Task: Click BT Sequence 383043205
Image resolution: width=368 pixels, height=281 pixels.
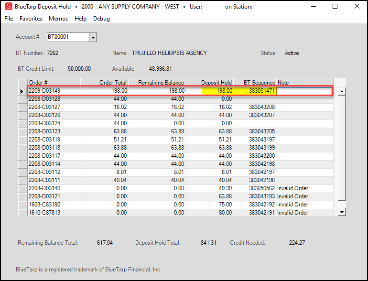Action: click(x=255, y=131)
